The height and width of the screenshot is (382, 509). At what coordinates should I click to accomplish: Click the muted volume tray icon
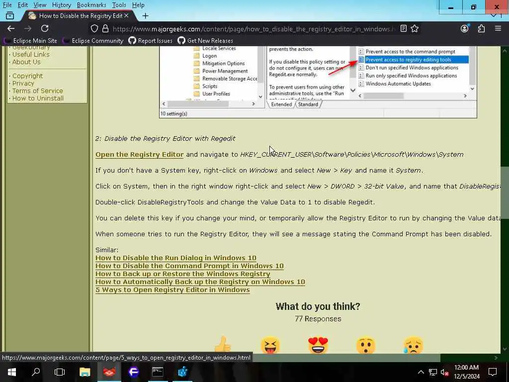pyautogui.click(x=444, y=372)
